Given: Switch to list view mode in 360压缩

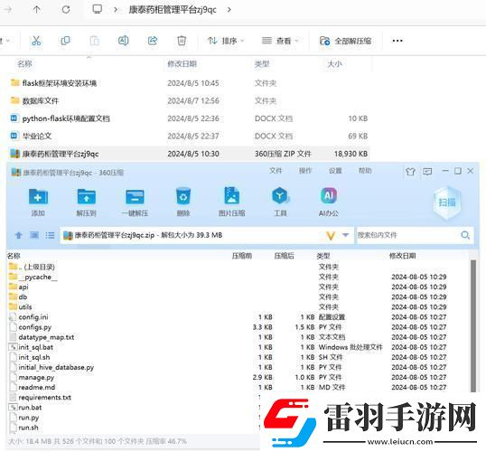Looking at the screenshot, I should tap(50, 235).
